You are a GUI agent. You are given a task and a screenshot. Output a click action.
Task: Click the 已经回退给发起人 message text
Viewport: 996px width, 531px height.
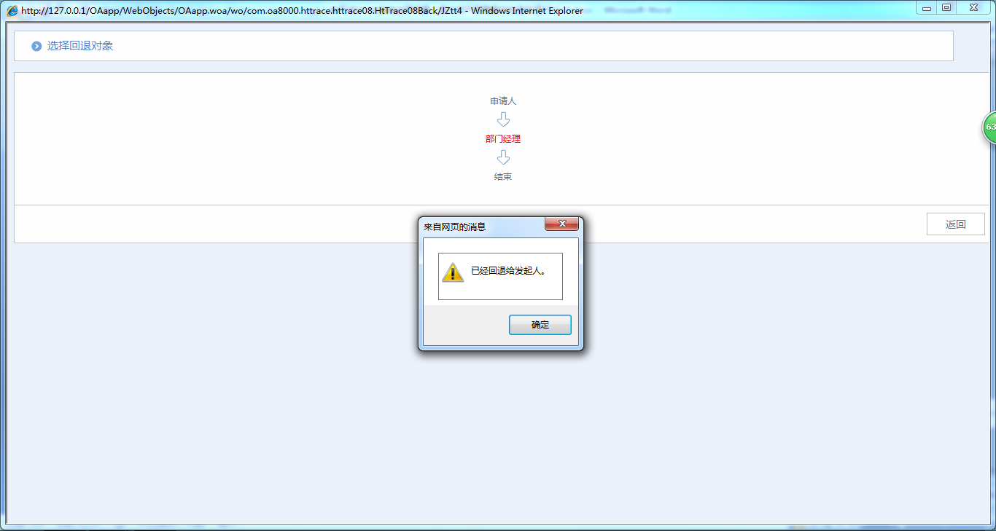pos(508,271)
